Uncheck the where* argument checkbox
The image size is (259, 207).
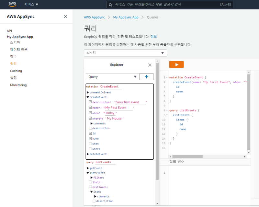tap(90, 118)
